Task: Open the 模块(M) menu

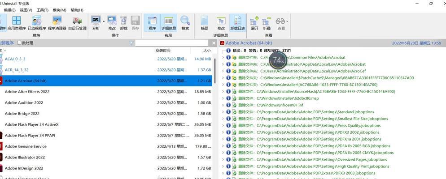Action: pyautogui.click(x=59, y=10)
